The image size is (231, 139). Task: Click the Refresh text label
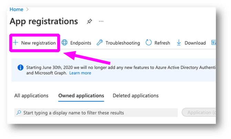[162, 43]
